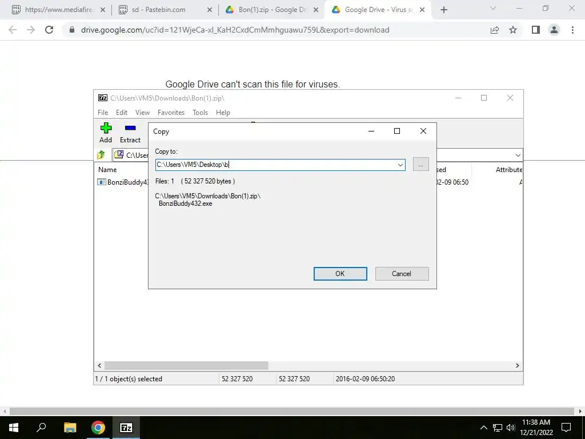Close the sd - Pastebin.com tab
The height and width of the screenshot is (439, 585).
(x=210, y=10)
